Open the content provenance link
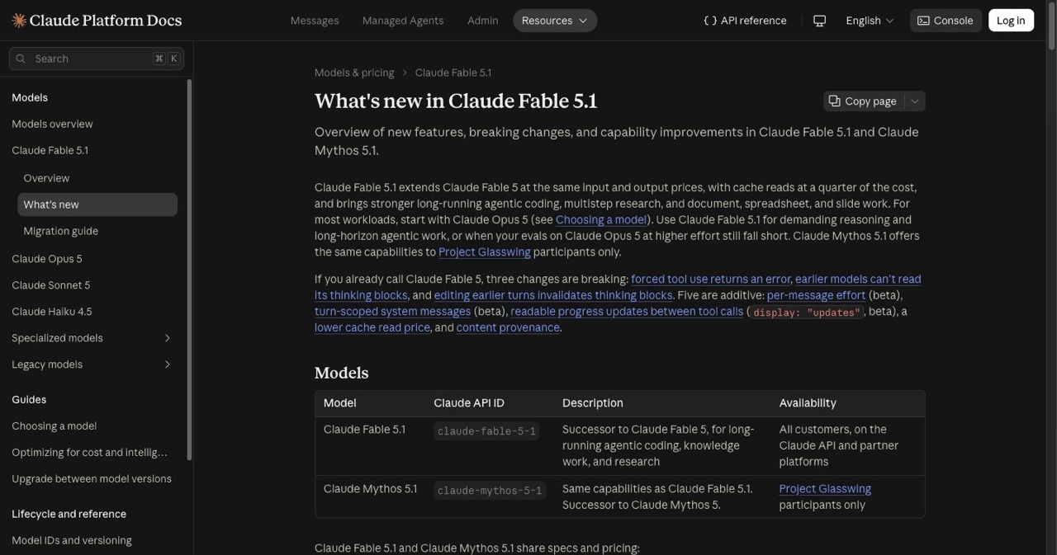 [508, 328]
